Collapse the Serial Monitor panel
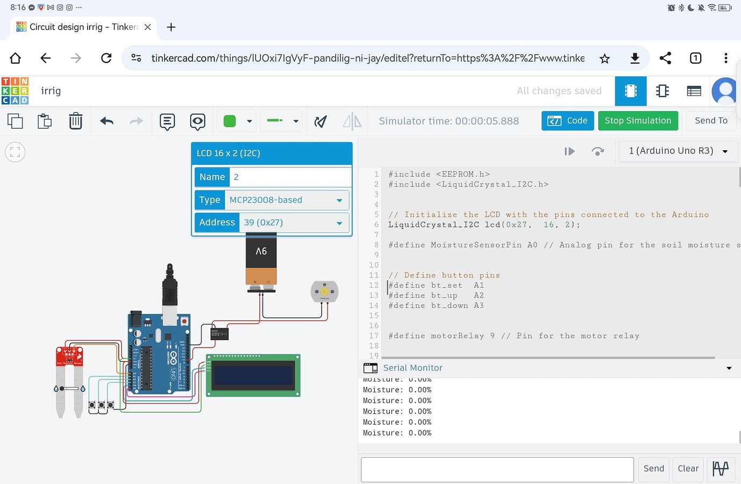The height and width of the screenshot is (484, 741). tap(729, 368)
